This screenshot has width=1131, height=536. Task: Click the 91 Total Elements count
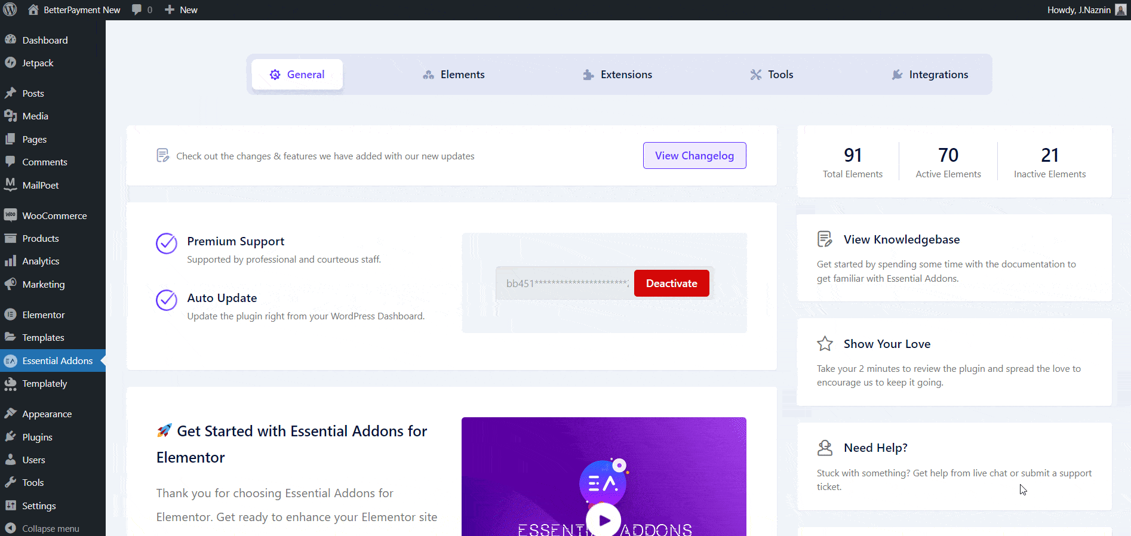tap(853, 155)
